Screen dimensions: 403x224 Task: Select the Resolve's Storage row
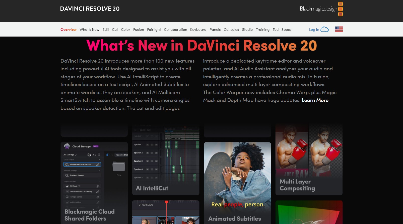coord(82,175)
